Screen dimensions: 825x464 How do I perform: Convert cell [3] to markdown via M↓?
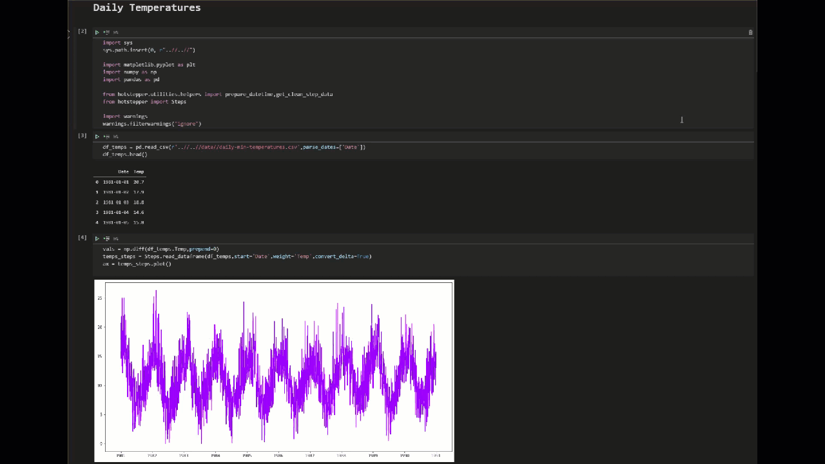pyautogui.click(x=116, y=137)
